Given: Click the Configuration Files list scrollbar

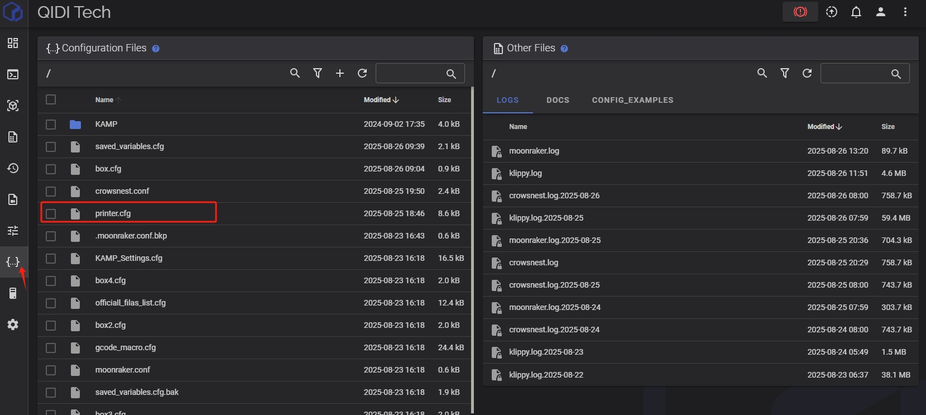Looking at the screenshot, I should point(473,250).
